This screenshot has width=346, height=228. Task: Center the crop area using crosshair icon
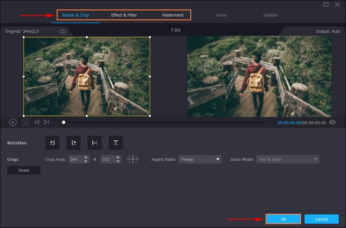pyautogui.click(x=133, y=159)
